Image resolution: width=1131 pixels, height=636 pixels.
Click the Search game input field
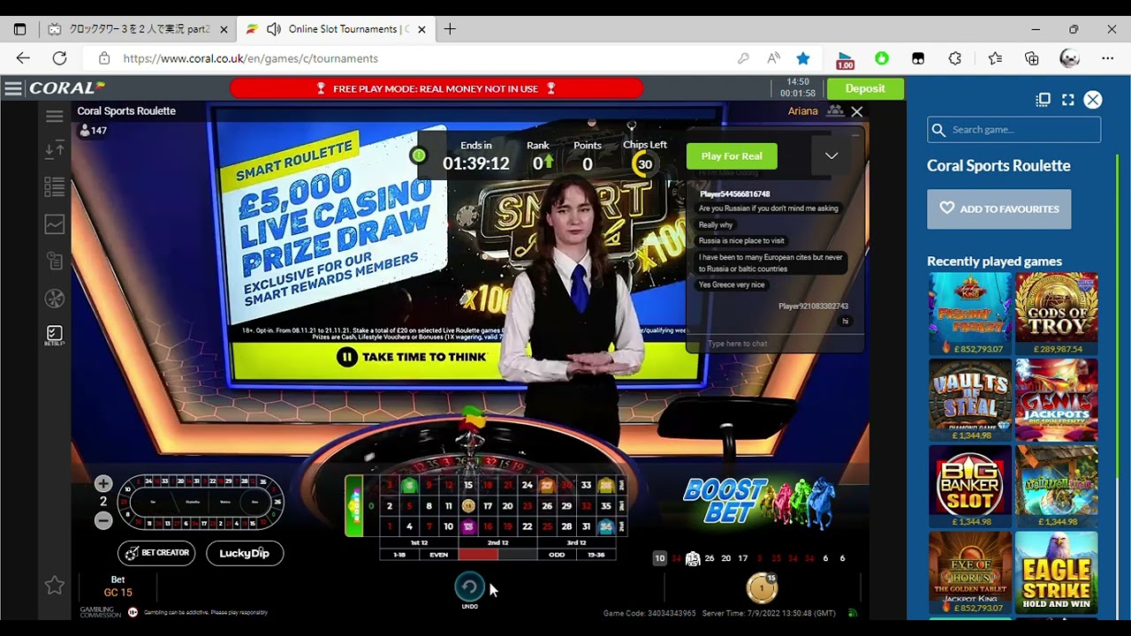coord(1013,130)
